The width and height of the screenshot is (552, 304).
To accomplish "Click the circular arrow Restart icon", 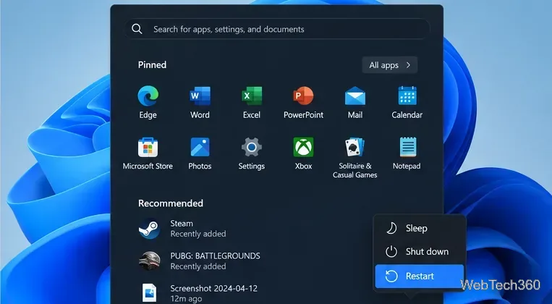I will click(391, 276).
